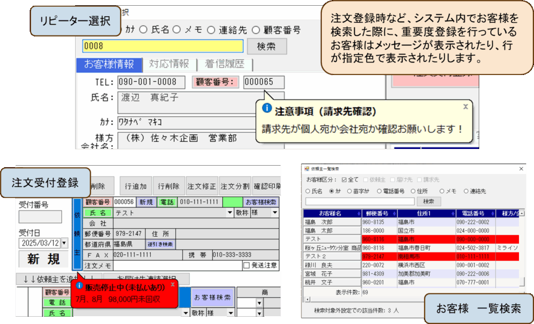534x324 pixels.
Task: Click the info icon in 販売停止中 popup
Action: 79,285
